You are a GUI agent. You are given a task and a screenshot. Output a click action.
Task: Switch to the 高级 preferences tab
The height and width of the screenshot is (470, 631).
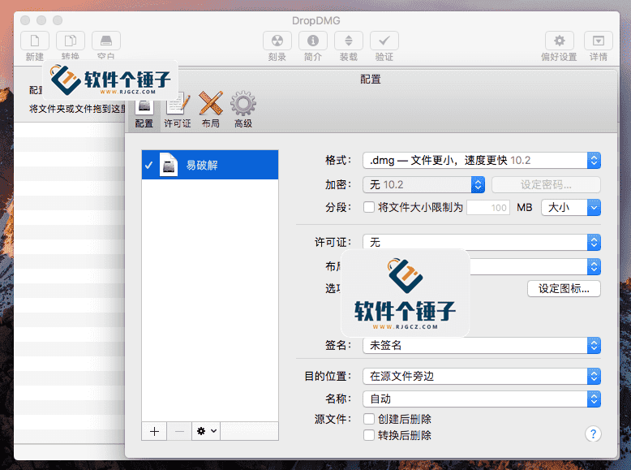pyautogui.click(x=243, y=110)
